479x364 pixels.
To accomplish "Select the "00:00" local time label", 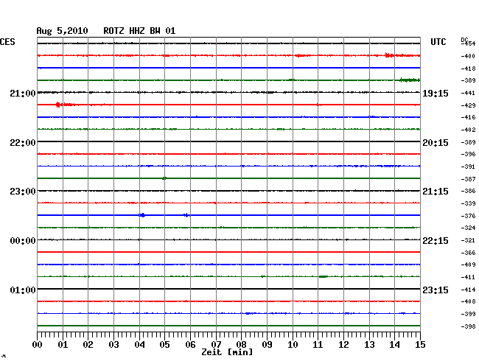I will [23, 241].
